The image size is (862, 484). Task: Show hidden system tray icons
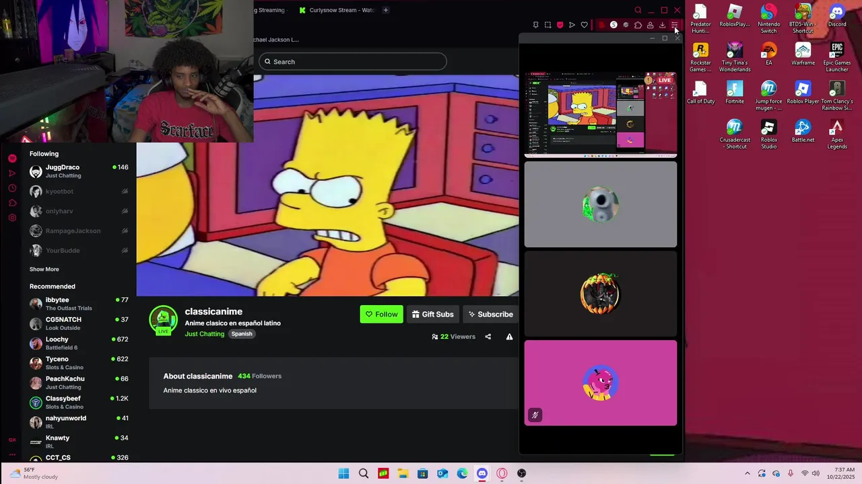click(x=747, y=473)
